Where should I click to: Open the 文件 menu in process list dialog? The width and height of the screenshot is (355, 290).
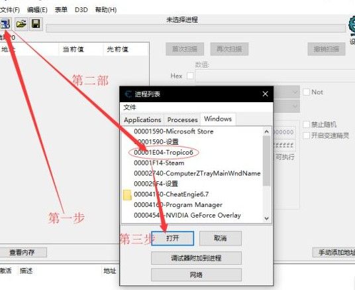tap(130, 108)
